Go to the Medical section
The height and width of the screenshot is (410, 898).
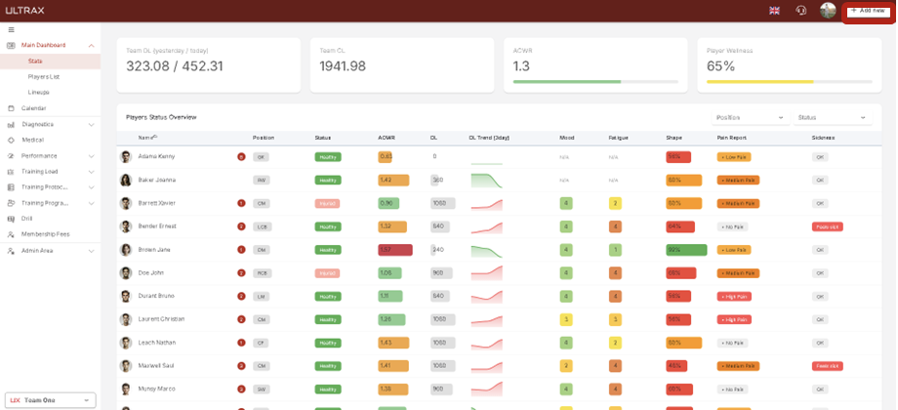pyautogui.click(x=32, y=140)
